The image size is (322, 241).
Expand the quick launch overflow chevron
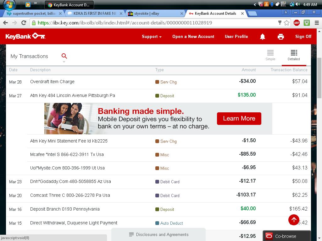pos(35,3)
